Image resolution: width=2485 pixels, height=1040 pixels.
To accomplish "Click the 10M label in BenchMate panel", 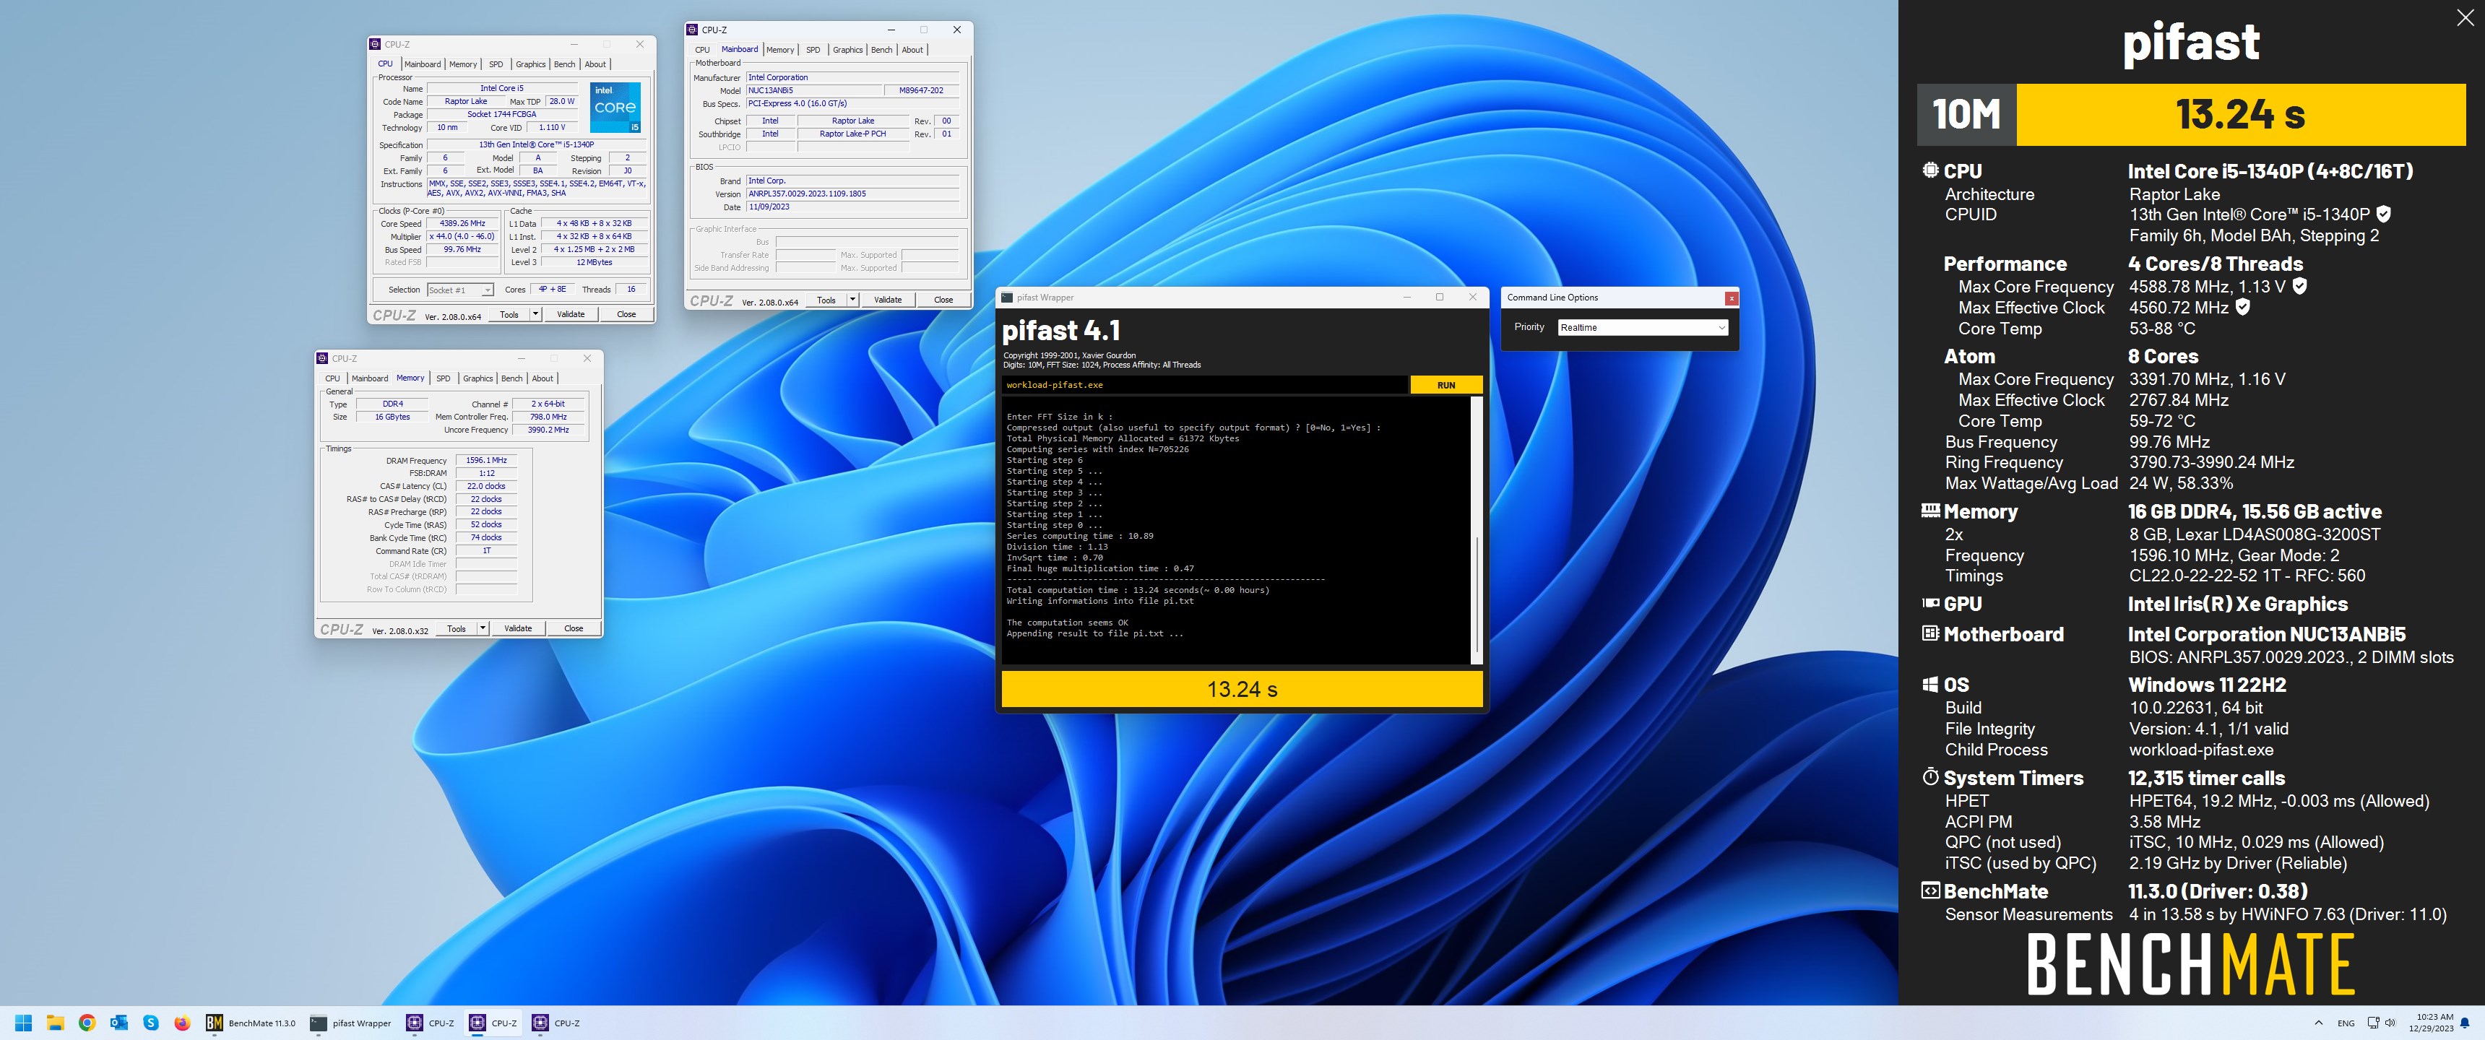I will (1966, 115).
